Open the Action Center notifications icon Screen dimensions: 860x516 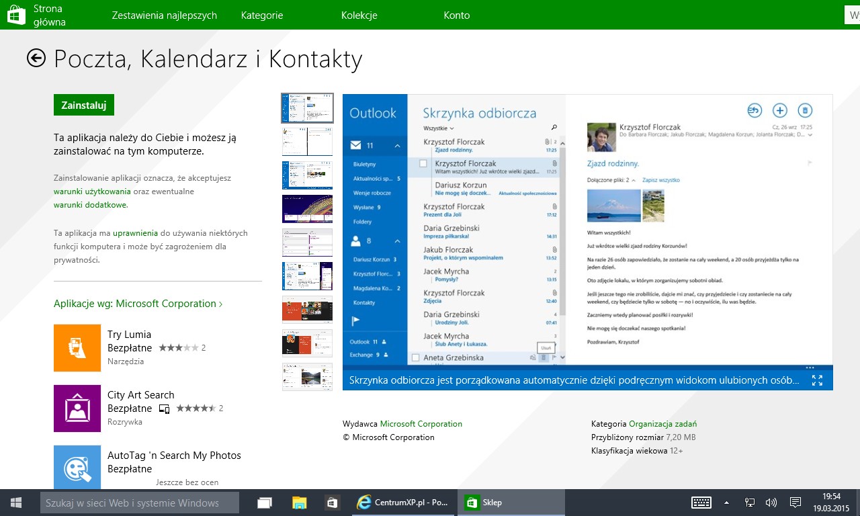pyautogui.click(x=795, y=503)
